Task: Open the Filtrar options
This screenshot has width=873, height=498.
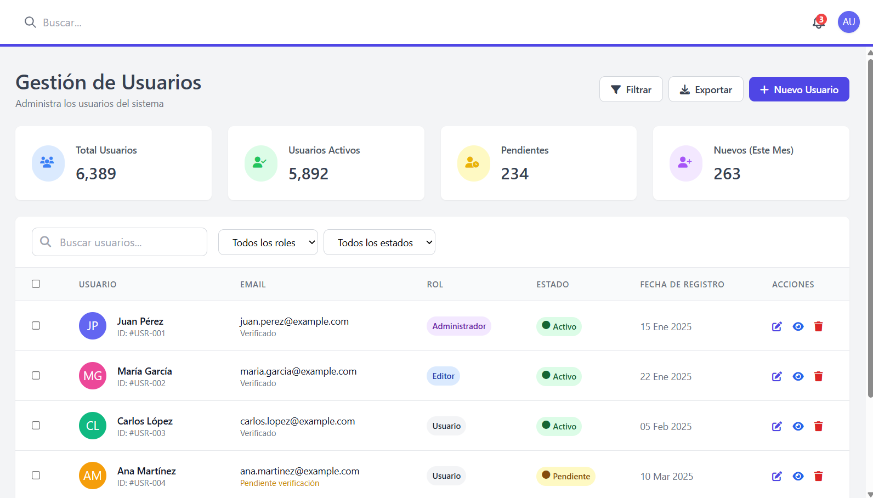Action: [x=631, y=89]
